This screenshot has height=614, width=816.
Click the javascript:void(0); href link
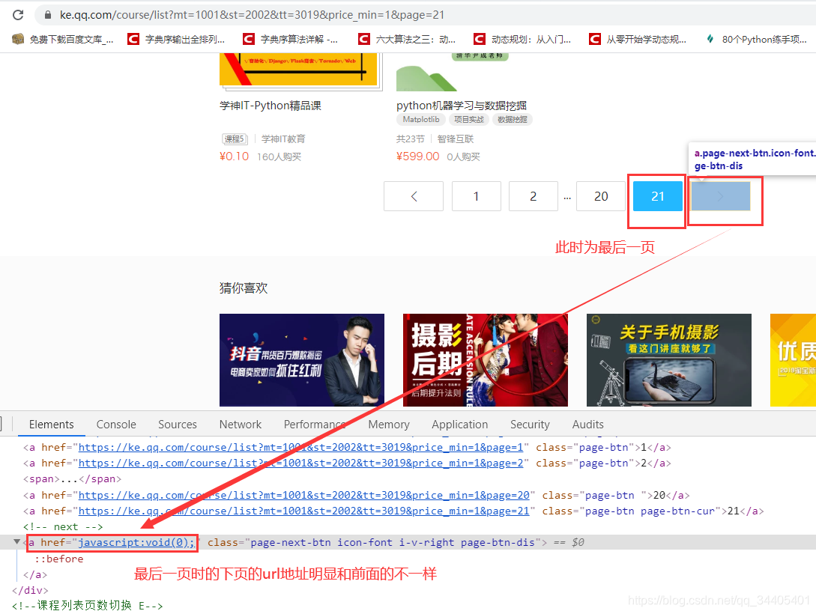coord(136,542)
